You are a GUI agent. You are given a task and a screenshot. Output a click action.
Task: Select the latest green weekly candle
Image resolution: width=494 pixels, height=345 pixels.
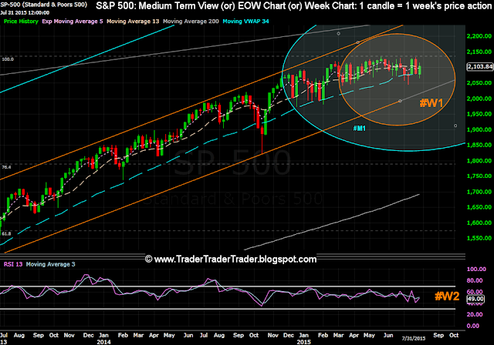420,70
